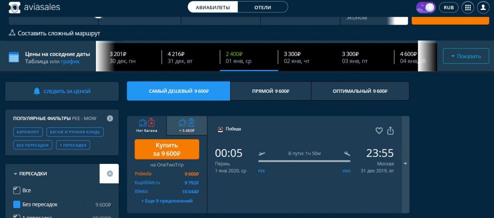Click the share ticket icon
Screen dimensions: 494x218
coord(391,131)
